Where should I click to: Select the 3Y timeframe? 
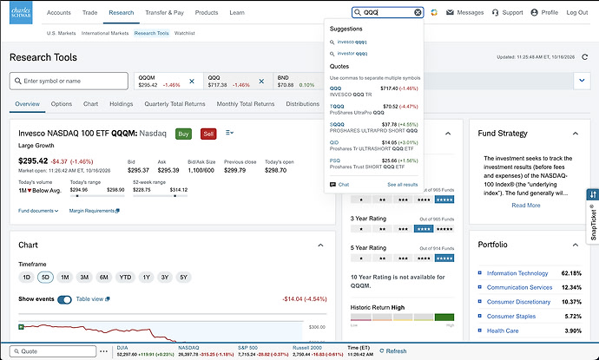click(165, 278)
